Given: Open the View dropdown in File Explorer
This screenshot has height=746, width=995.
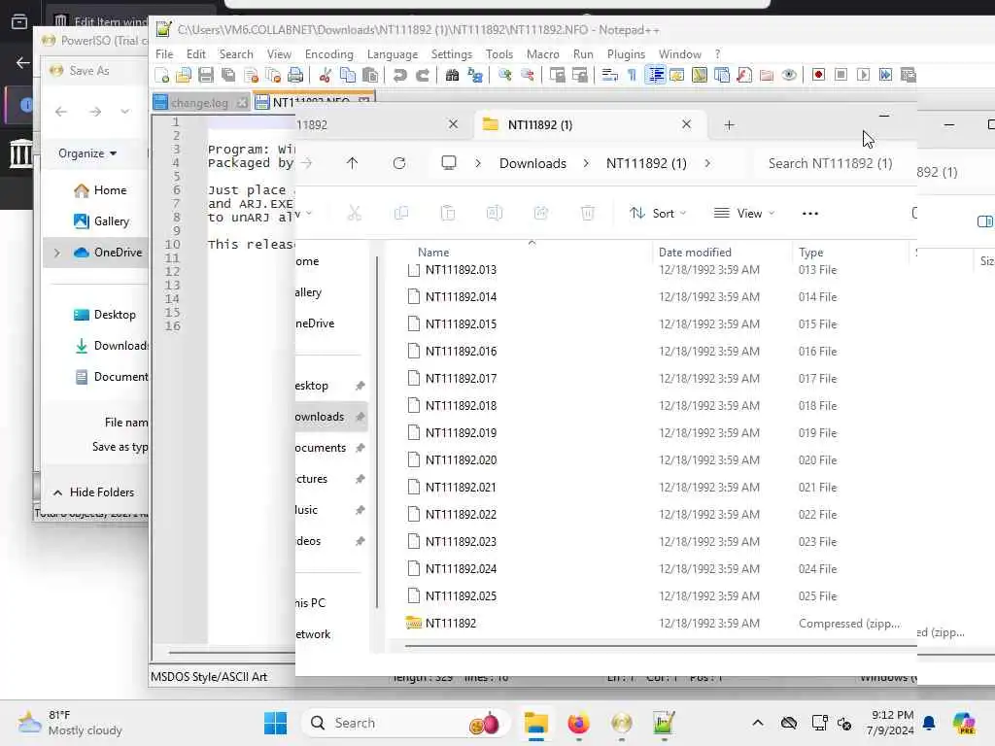Looking at the screenshot, I should 743,214.
